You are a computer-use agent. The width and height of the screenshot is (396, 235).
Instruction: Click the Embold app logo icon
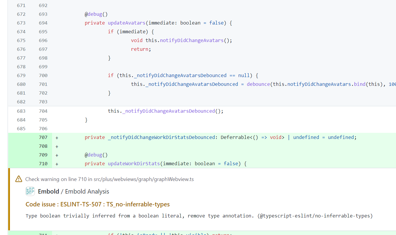click(30, 191)
